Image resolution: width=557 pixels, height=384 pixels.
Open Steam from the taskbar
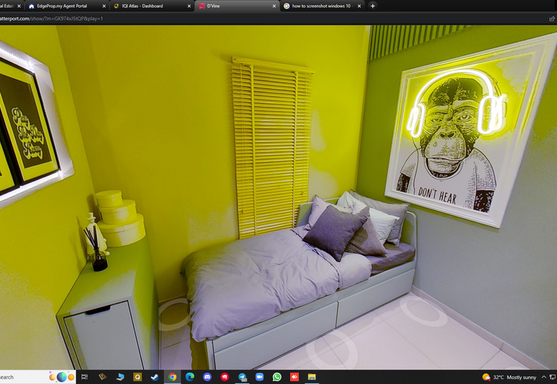[x=155, y=377]
